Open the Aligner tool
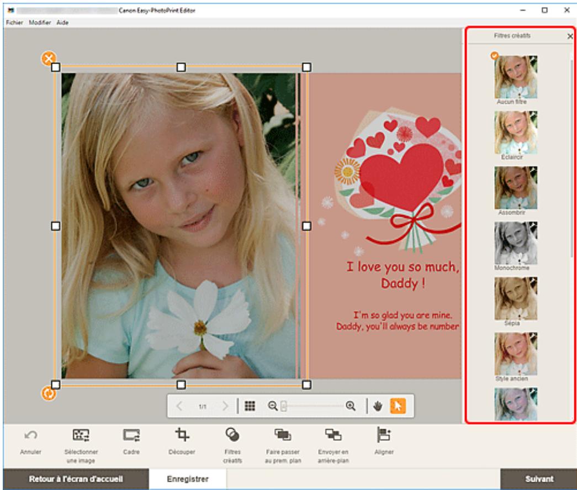This screenshot has width=577, height=490. pyautogui.click(x=384, y=435)
